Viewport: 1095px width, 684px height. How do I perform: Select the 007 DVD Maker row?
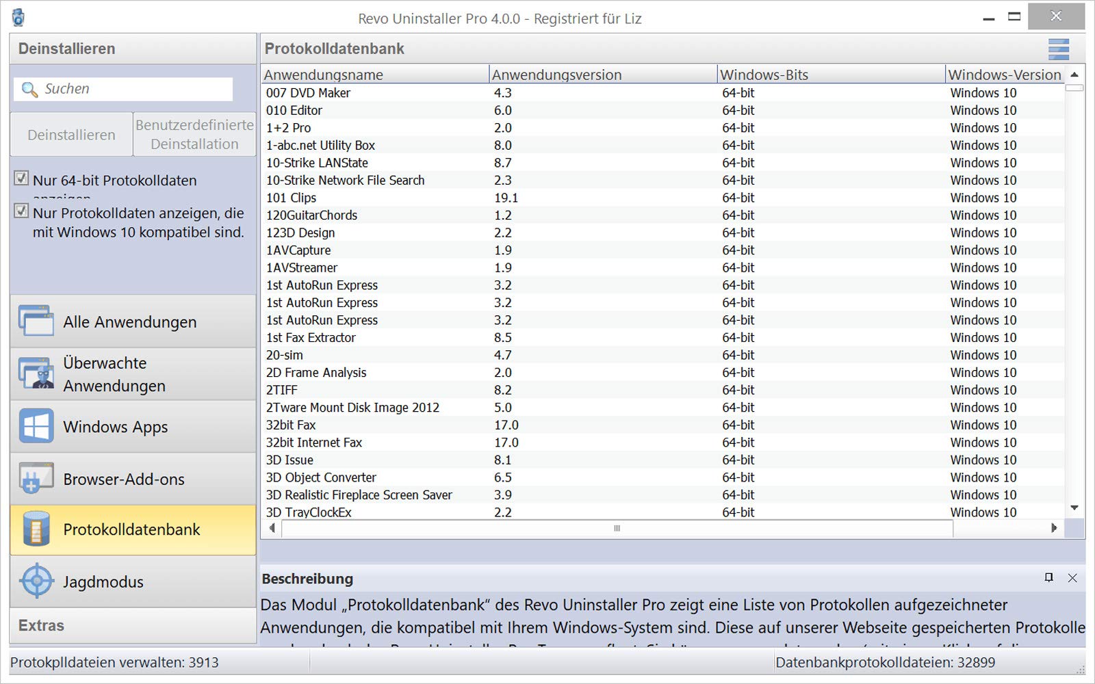[x=662, y=93]
